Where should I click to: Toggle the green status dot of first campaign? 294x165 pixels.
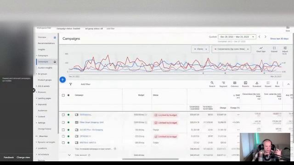[68, 115]
